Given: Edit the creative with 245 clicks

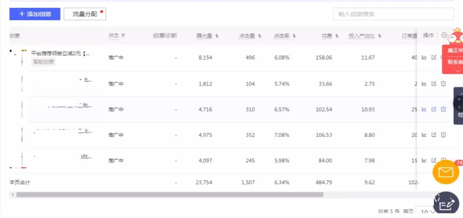Looking at the screenshot, I should [434, 161].
